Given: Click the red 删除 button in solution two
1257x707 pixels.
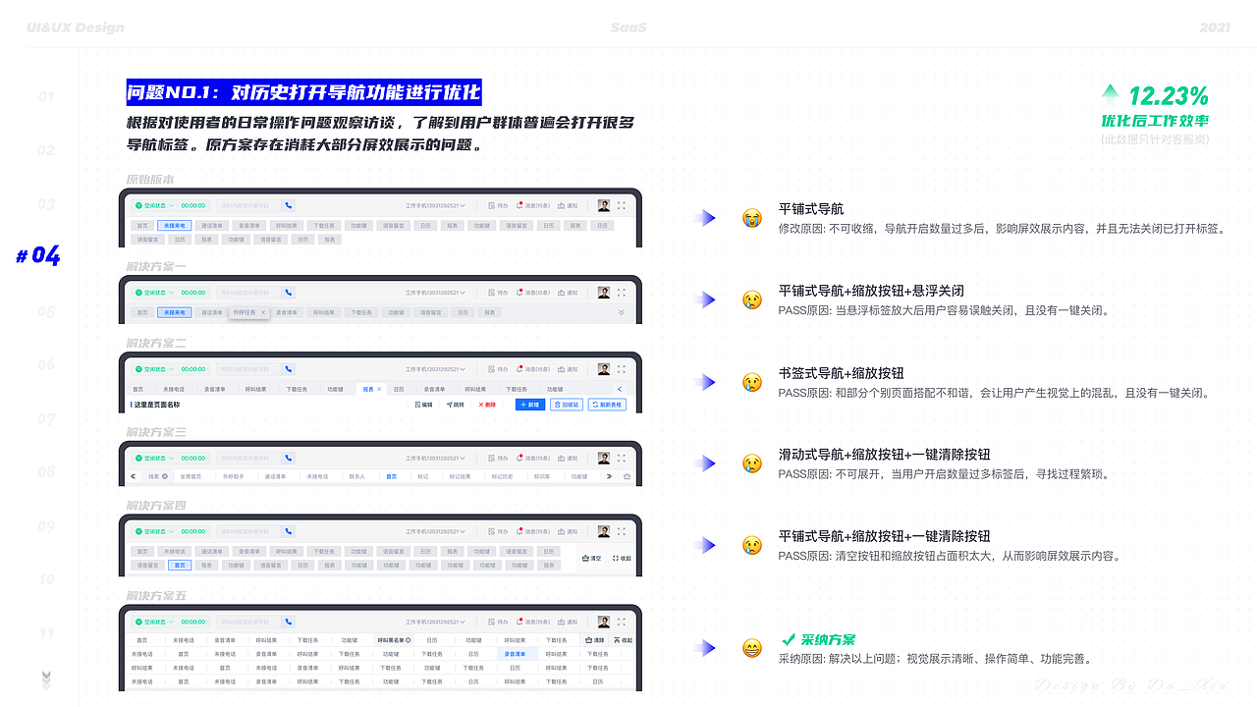Looking at the screenshot, I should (x=487, y=405).
